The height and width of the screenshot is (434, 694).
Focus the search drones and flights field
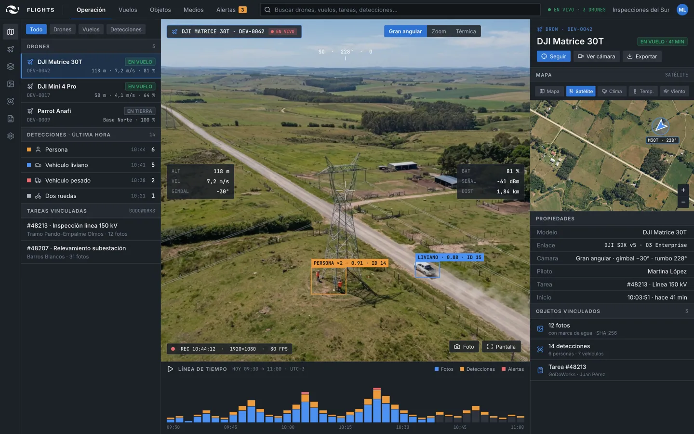tap(400, 10)
